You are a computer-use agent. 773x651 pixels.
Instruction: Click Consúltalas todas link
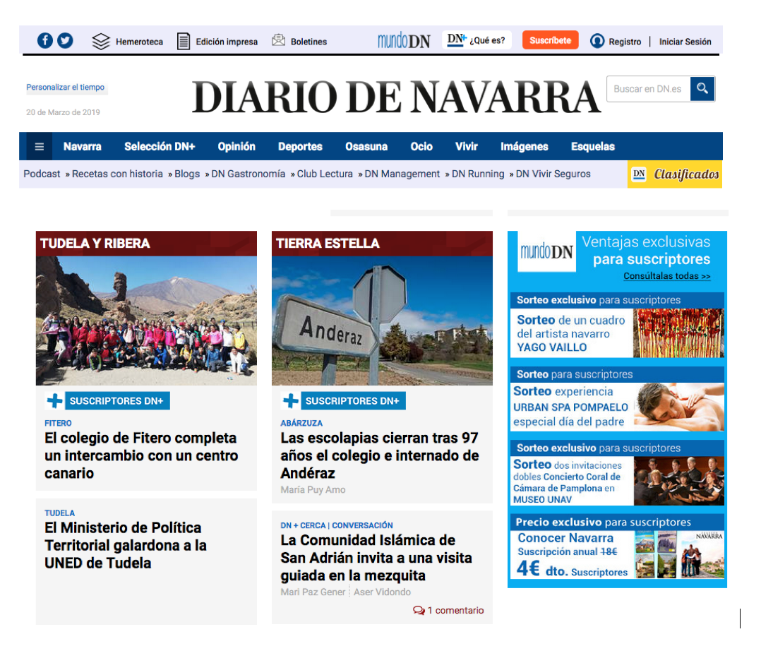[x=667, y=276]
